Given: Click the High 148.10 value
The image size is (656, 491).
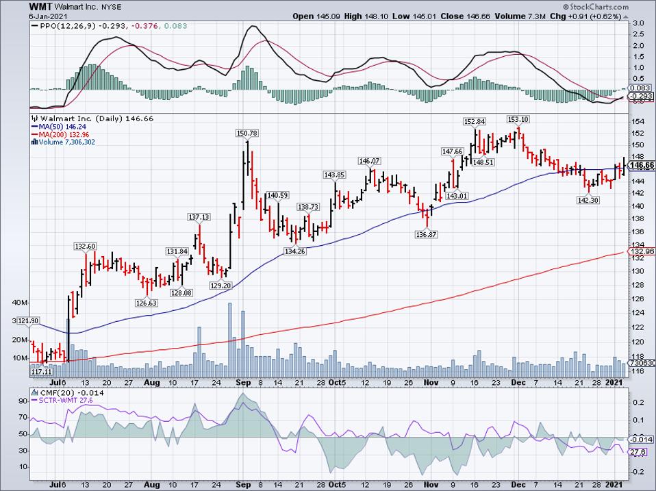Looking at the screenshot, I should click(366, 16).
